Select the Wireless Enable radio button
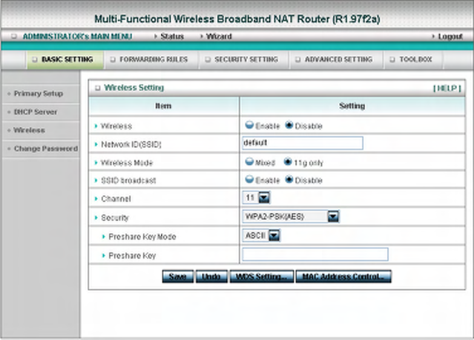The image size is (474, 340). pos(249,125)
